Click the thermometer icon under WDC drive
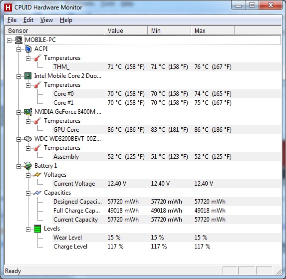286x279 pixels. 37,148
